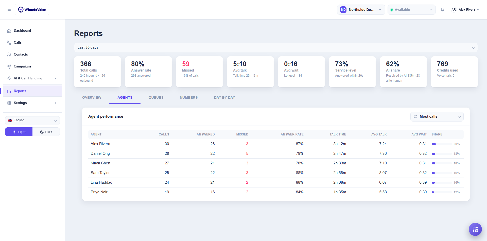Screen dimensions: 487x241
Task: Click the Calls phone icon
Action: click(9, 43)
